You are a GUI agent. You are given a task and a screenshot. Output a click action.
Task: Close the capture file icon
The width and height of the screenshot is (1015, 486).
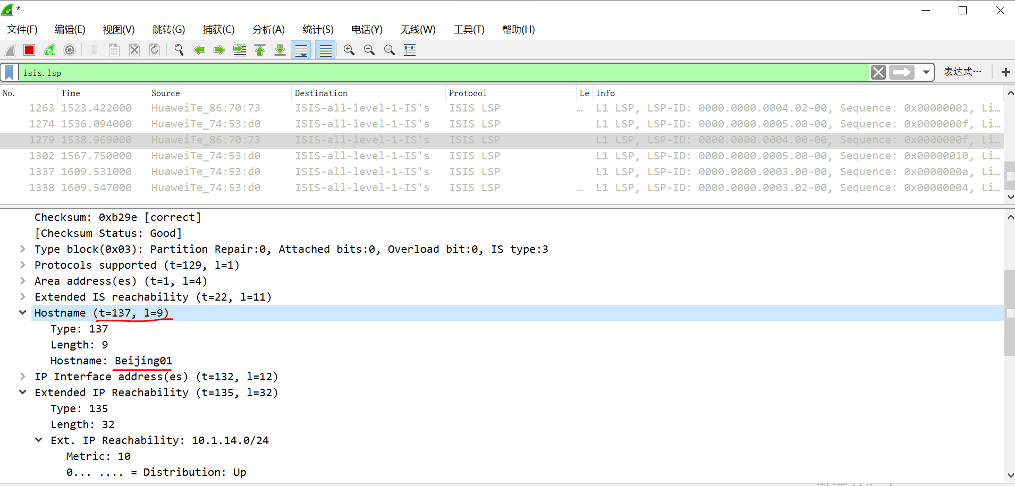[x=134, y=50]
